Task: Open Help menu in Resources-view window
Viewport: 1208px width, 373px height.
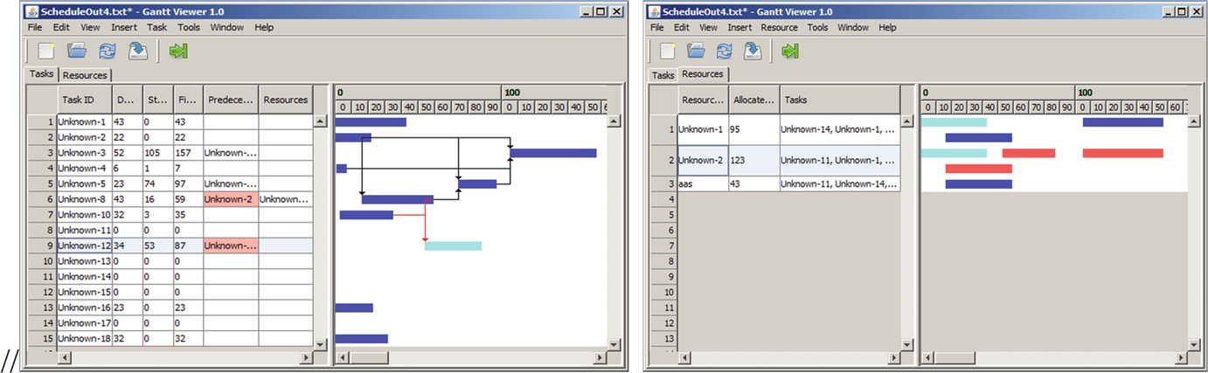Action: 887,27
